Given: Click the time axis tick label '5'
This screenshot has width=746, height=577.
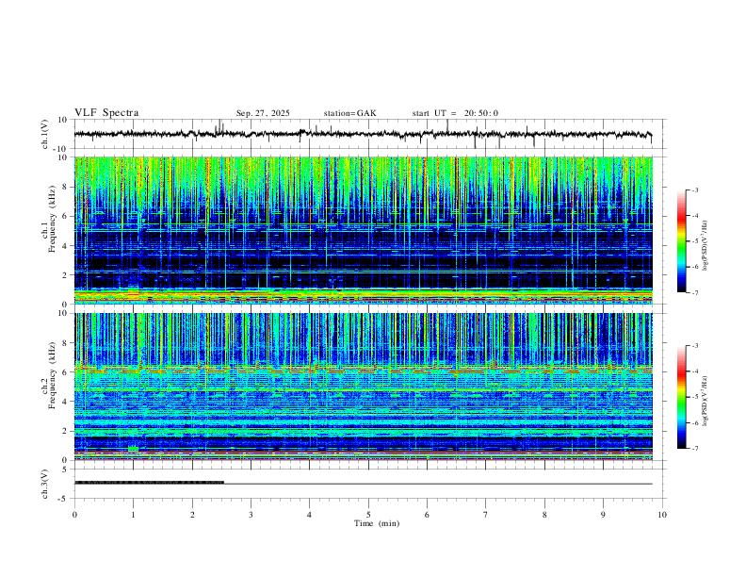Looking at the screenshot, I should [x=368, y=515].
